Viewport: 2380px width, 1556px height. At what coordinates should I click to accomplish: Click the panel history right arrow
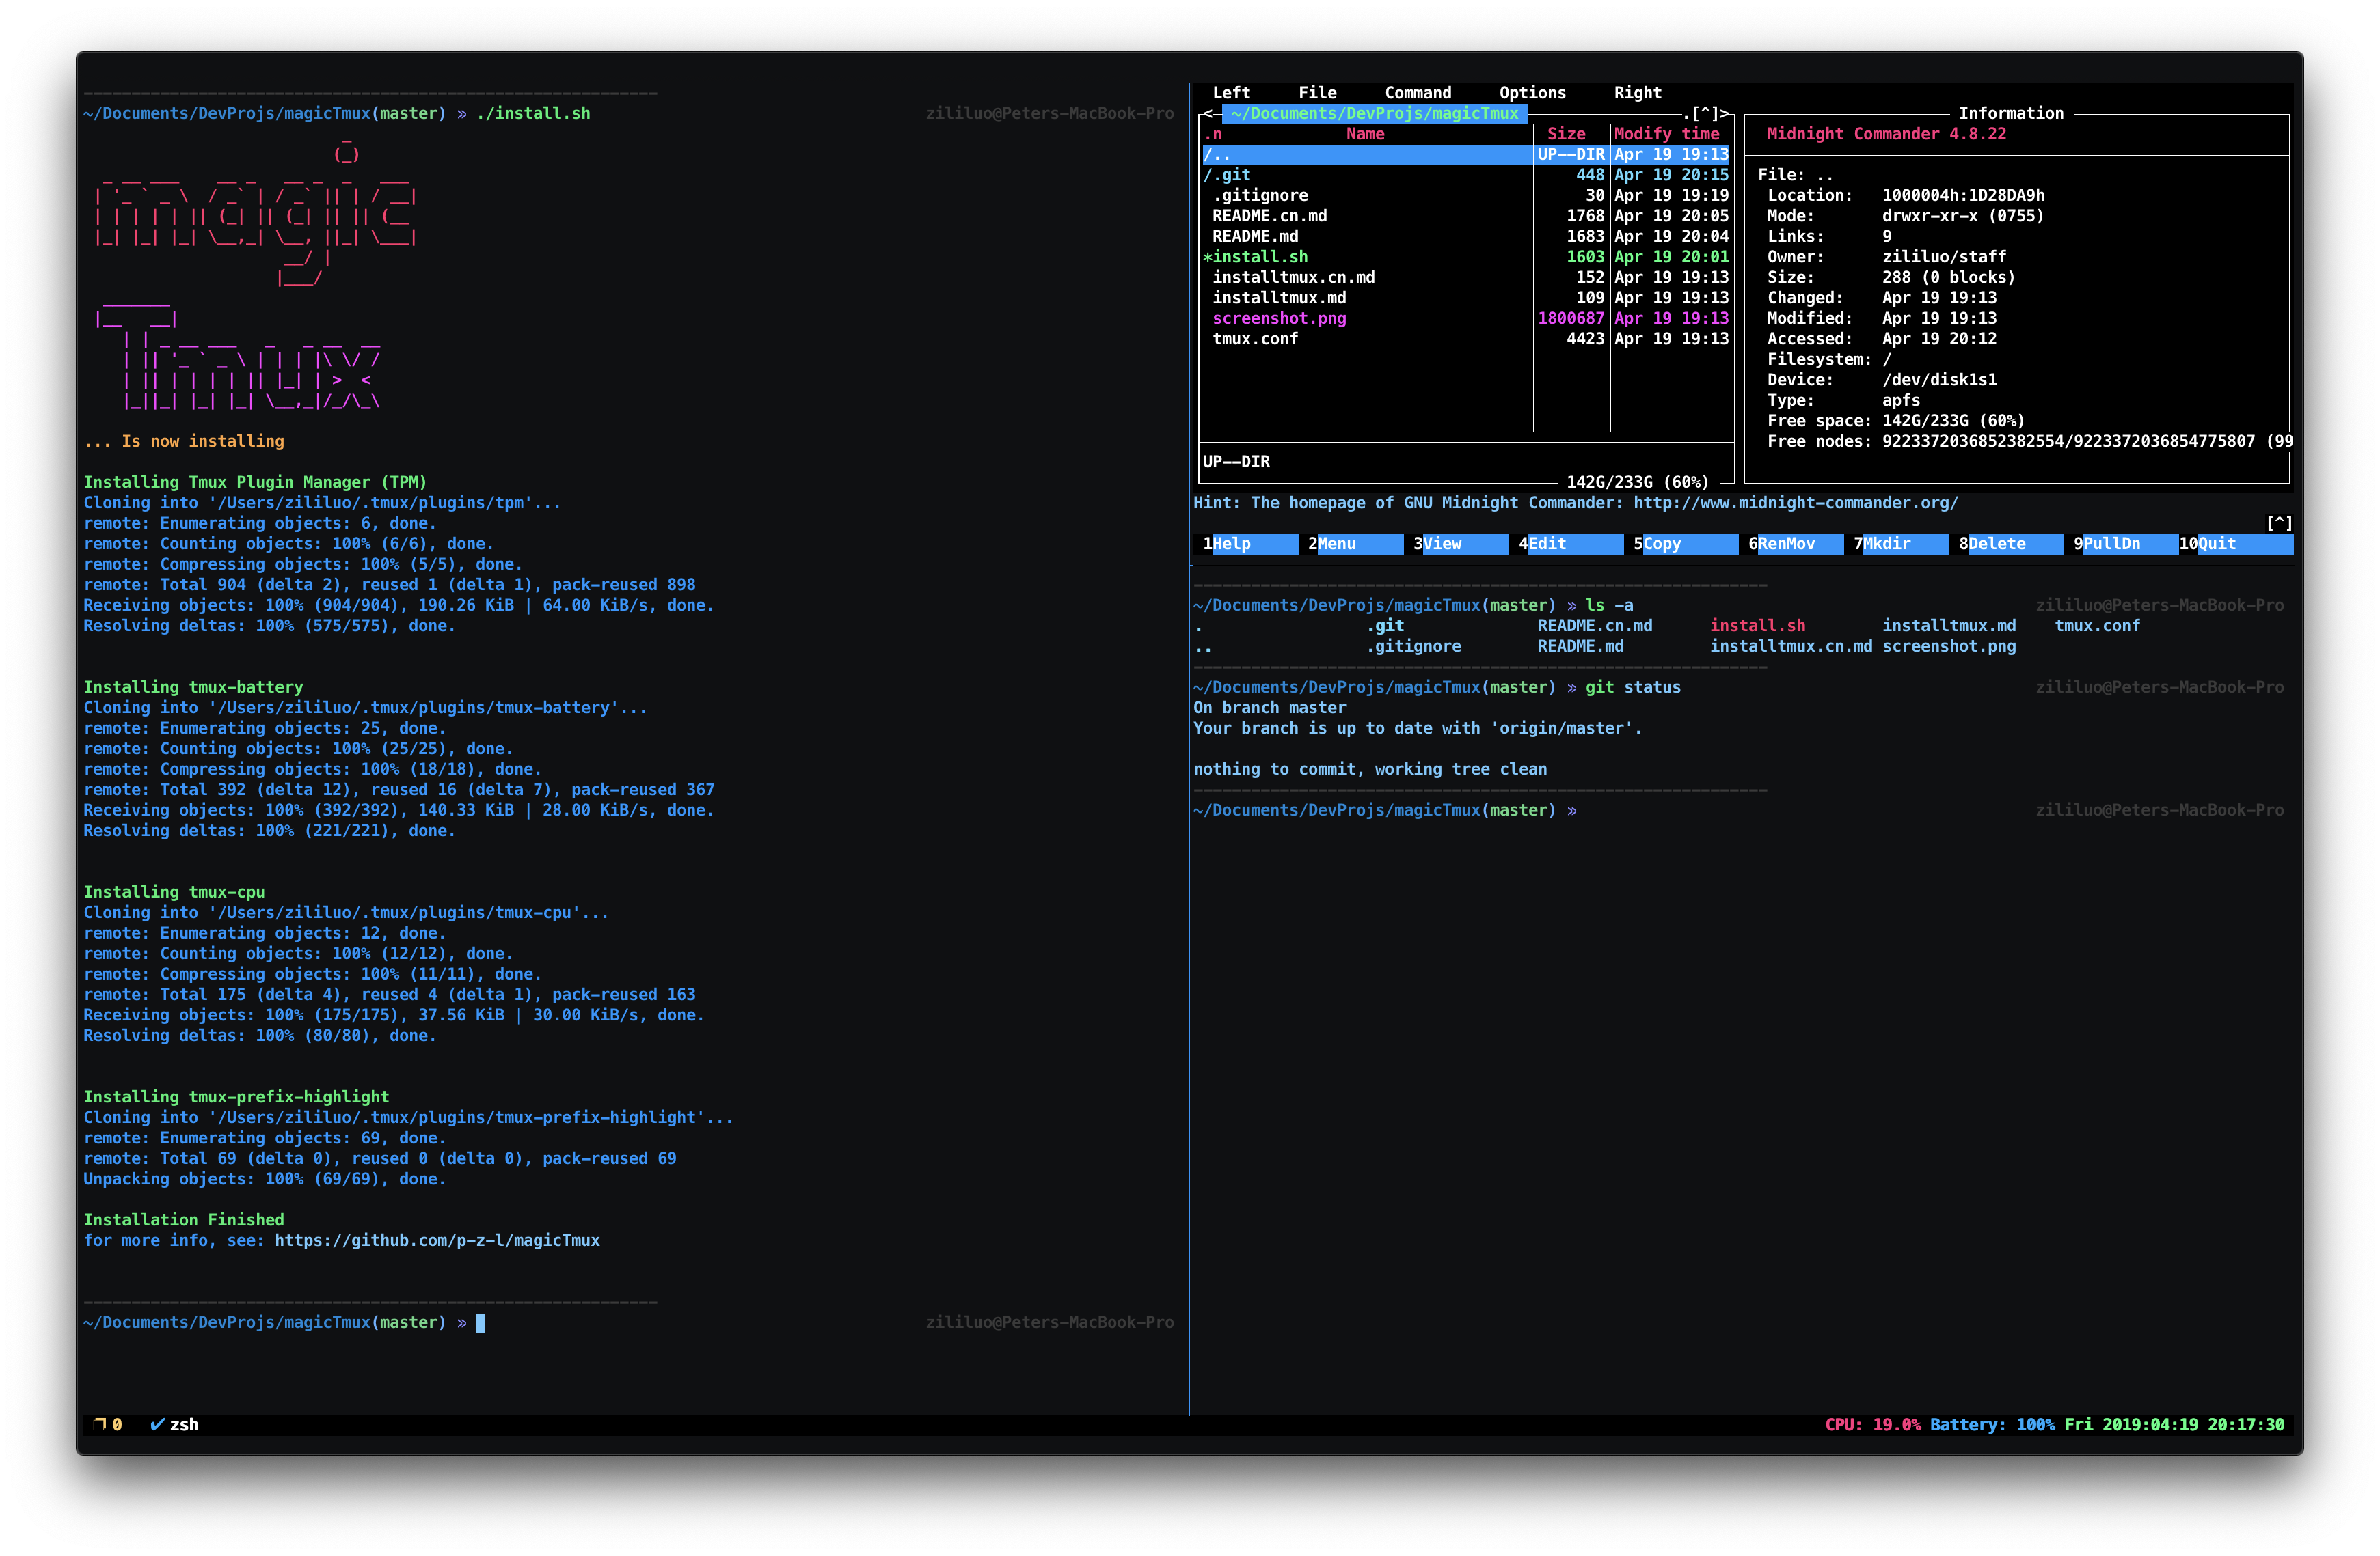coord(1725,113)
